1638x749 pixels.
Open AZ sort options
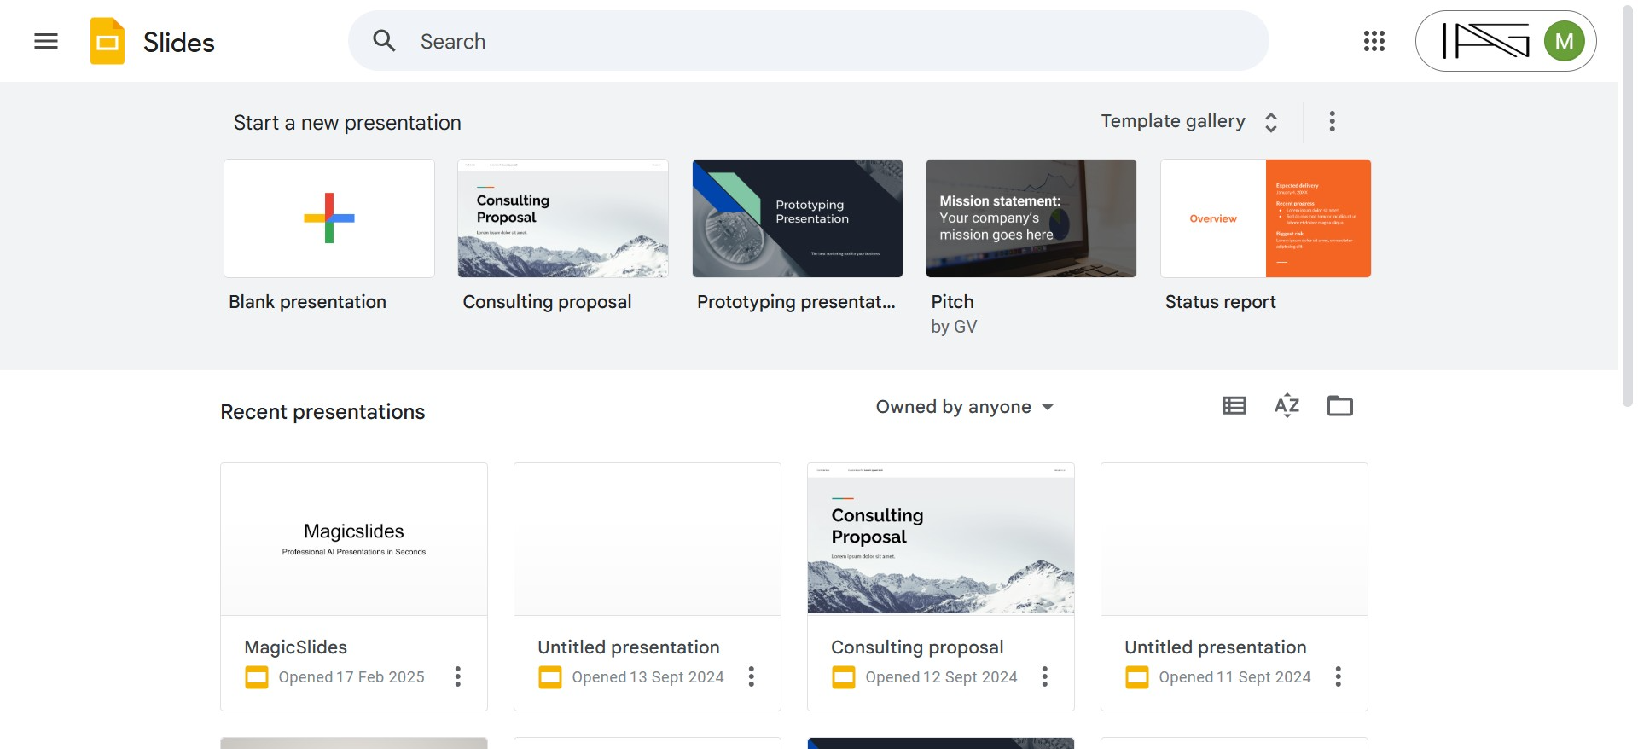point(1287,406)
